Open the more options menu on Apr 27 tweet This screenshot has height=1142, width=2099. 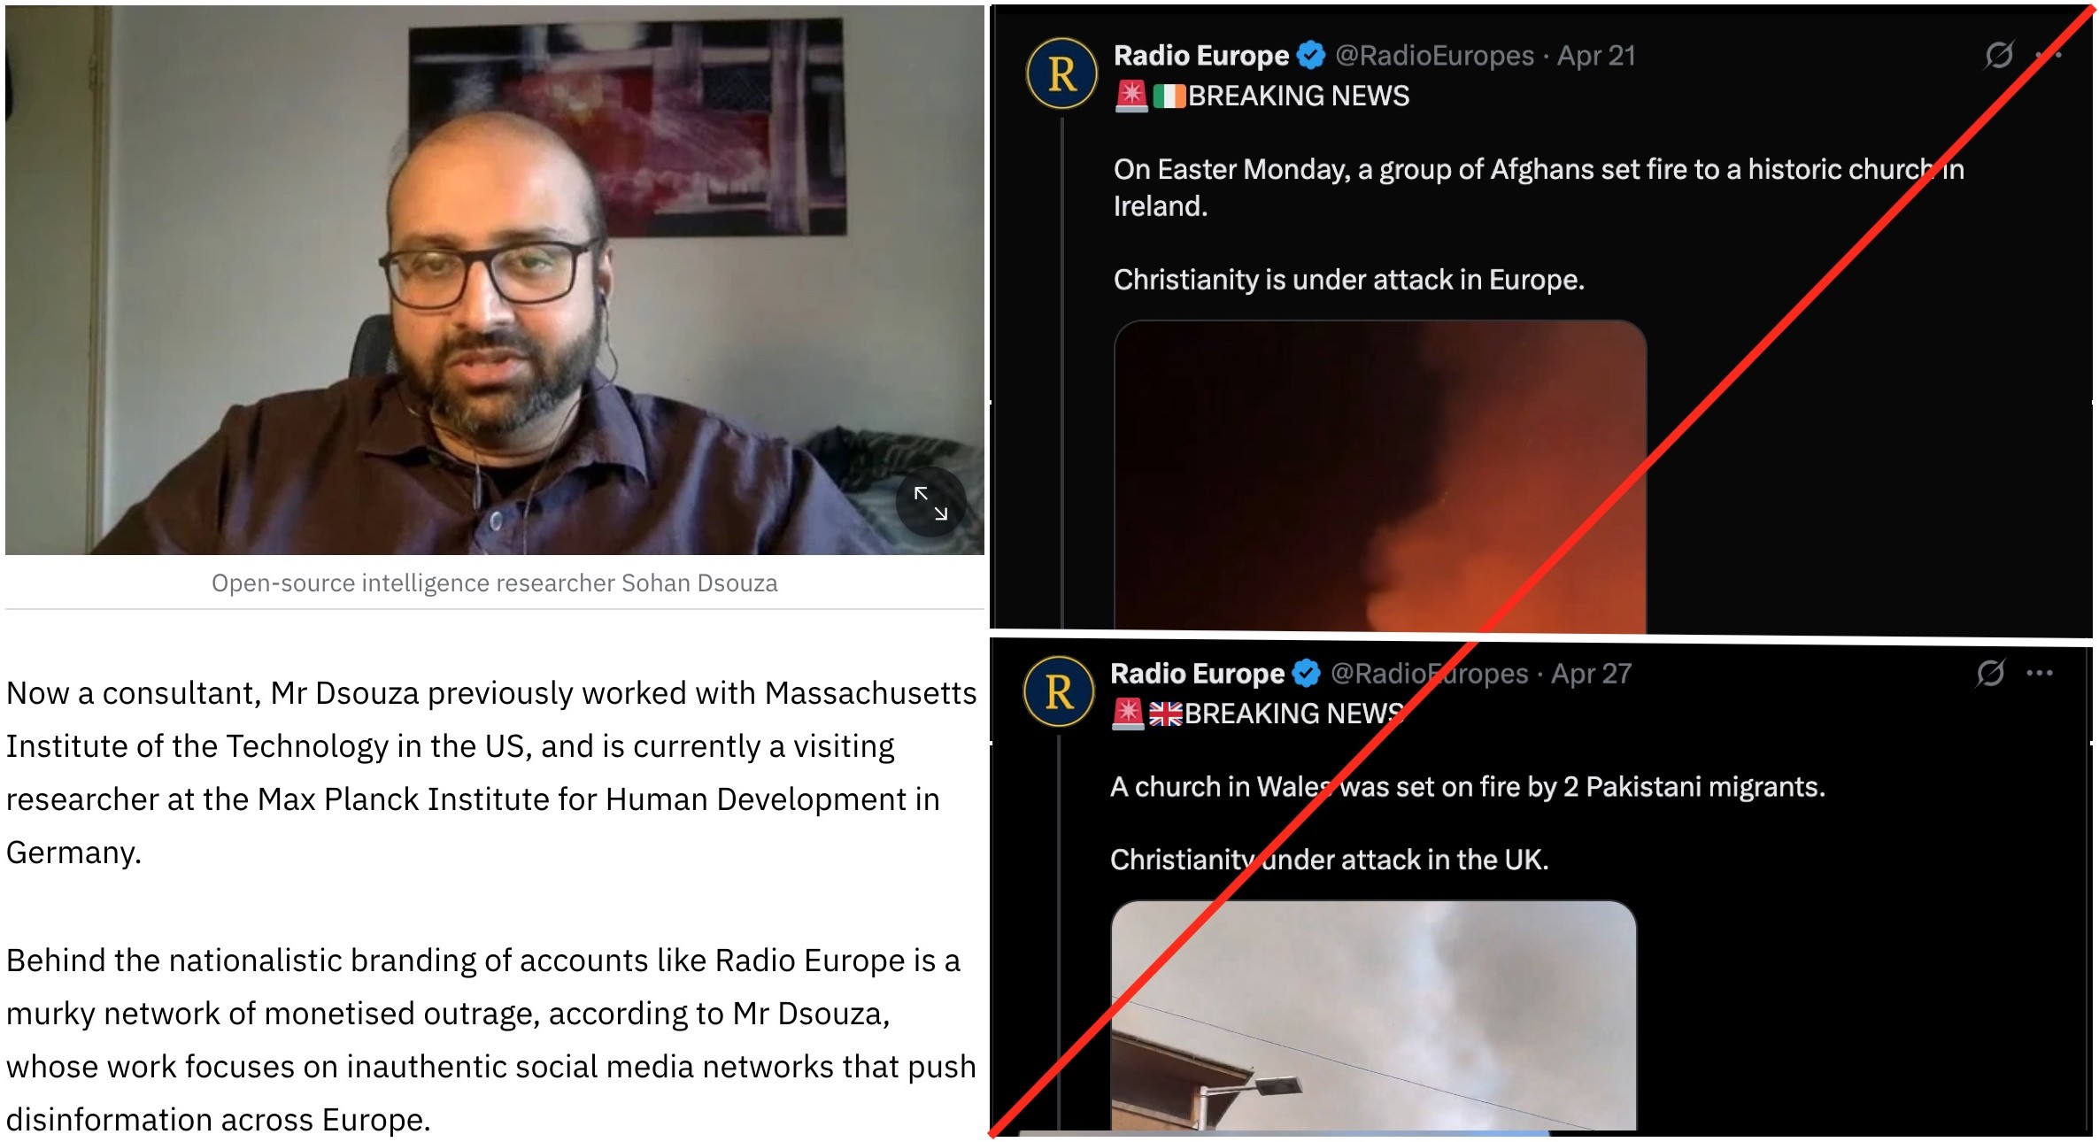click(x=2040, y=674)
